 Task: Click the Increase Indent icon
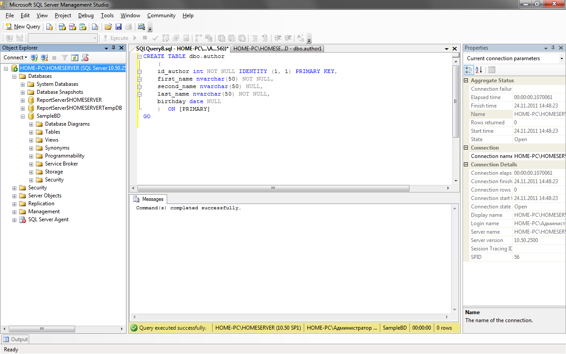288,38
